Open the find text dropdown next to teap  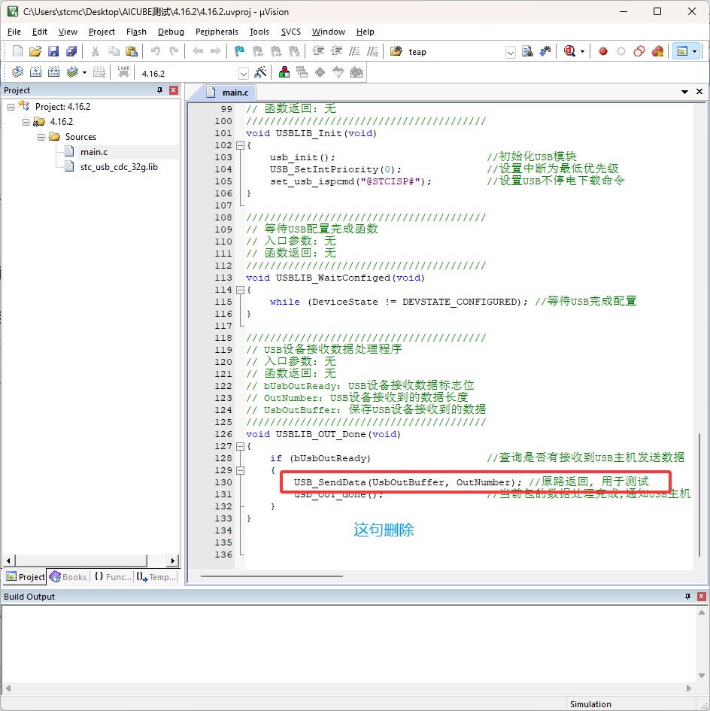pyautogui.click(x=511, y=52)
